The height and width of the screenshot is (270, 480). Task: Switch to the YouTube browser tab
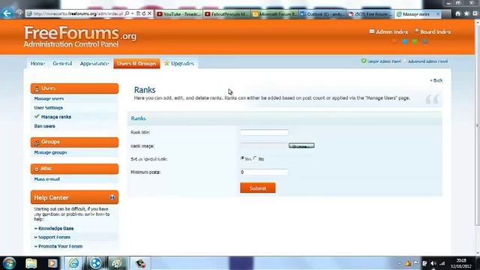(178, 14)
